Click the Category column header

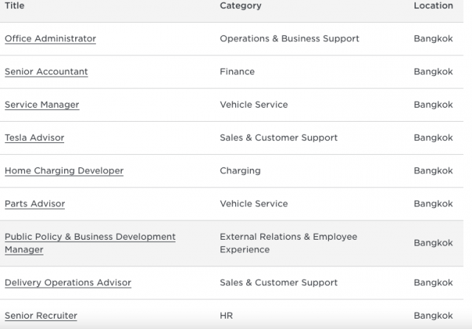coord(240,6)
